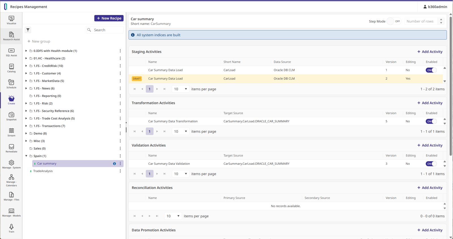Disable the Car Summary Data Transformation activity
This screenshot has width=453, height=239.
pos(431,121)
